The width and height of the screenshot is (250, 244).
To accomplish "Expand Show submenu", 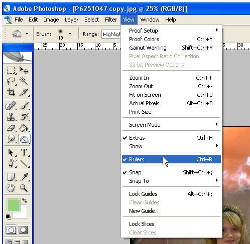I will pos(171,146).
